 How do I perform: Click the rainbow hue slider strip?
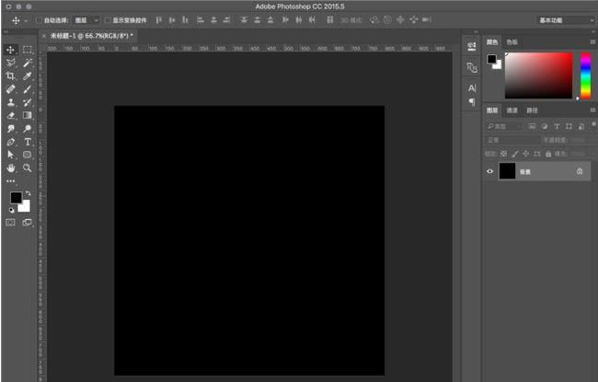click(x=585, y=75)
